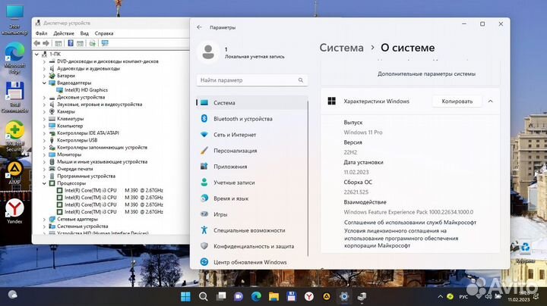Click the Найти параметр search field

pyautogui.click(x=252, y=80)
